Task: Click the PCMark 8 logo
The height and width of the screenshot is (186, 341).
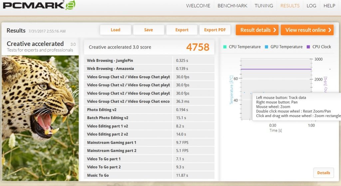Action: [x=39, y=5]
